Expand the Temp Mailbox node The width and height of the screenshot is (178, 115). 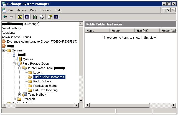pyautogui.click(x=19, y=95)
